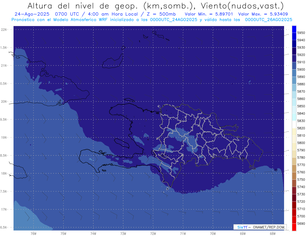This screenshot has width=306, height=237.
Task: Click the '75W' longitude label
Action: tap(63, 234)
